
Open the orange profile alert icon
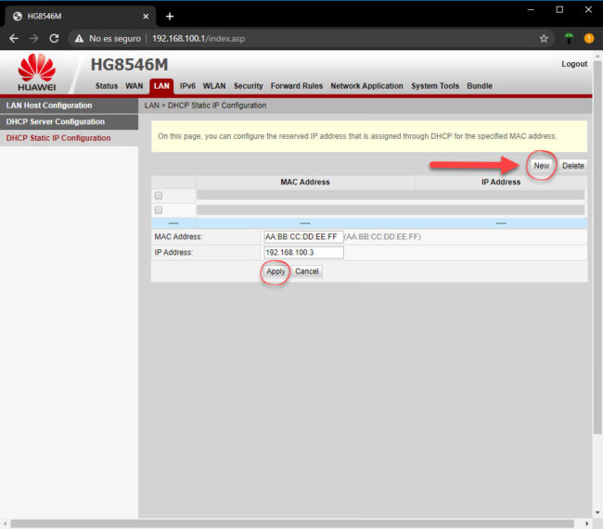click(x=589, y=38)
